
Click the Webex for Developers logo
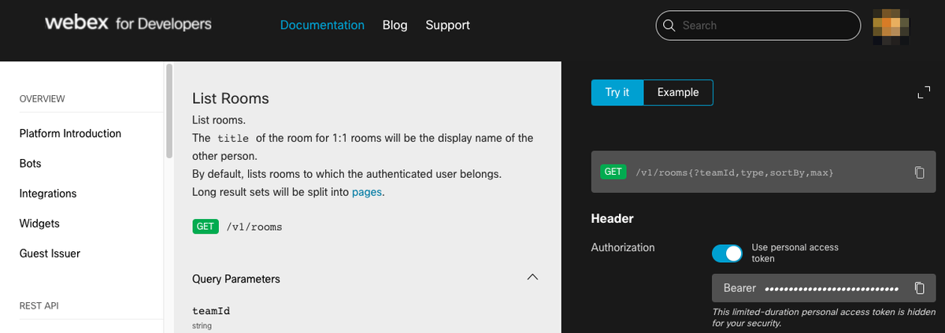point(128,24)
